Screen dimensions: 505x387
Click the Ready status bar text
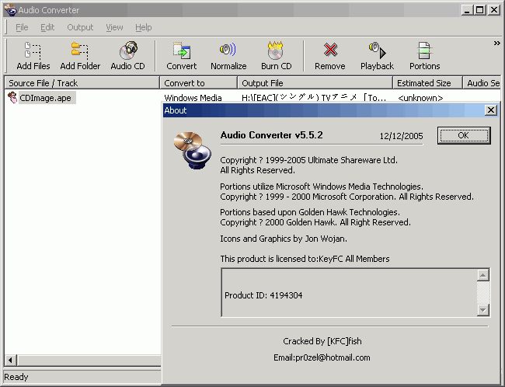(16, 377)
